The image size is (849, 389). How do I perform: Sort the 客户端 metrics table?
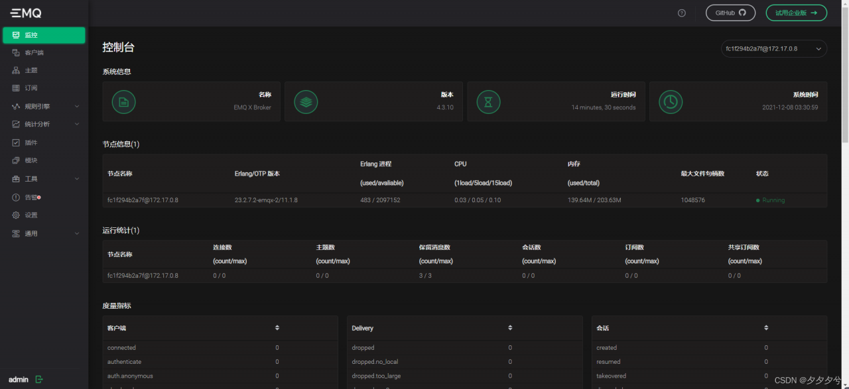click(277, 328)
